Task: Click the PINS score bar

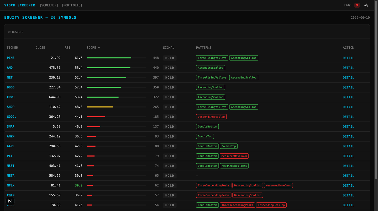Action: (116, 58)
